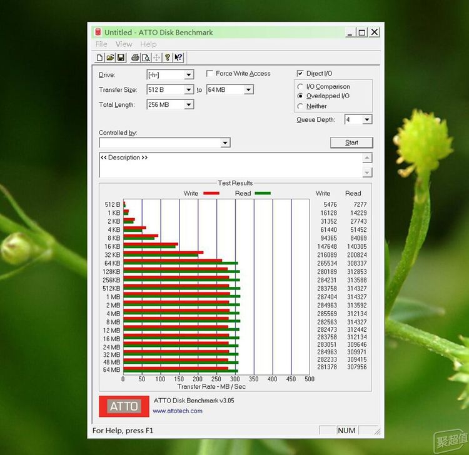Click the Description scrollbar up arrow
The width and height of the screenshot is (469, 455).
coord(367,158)
